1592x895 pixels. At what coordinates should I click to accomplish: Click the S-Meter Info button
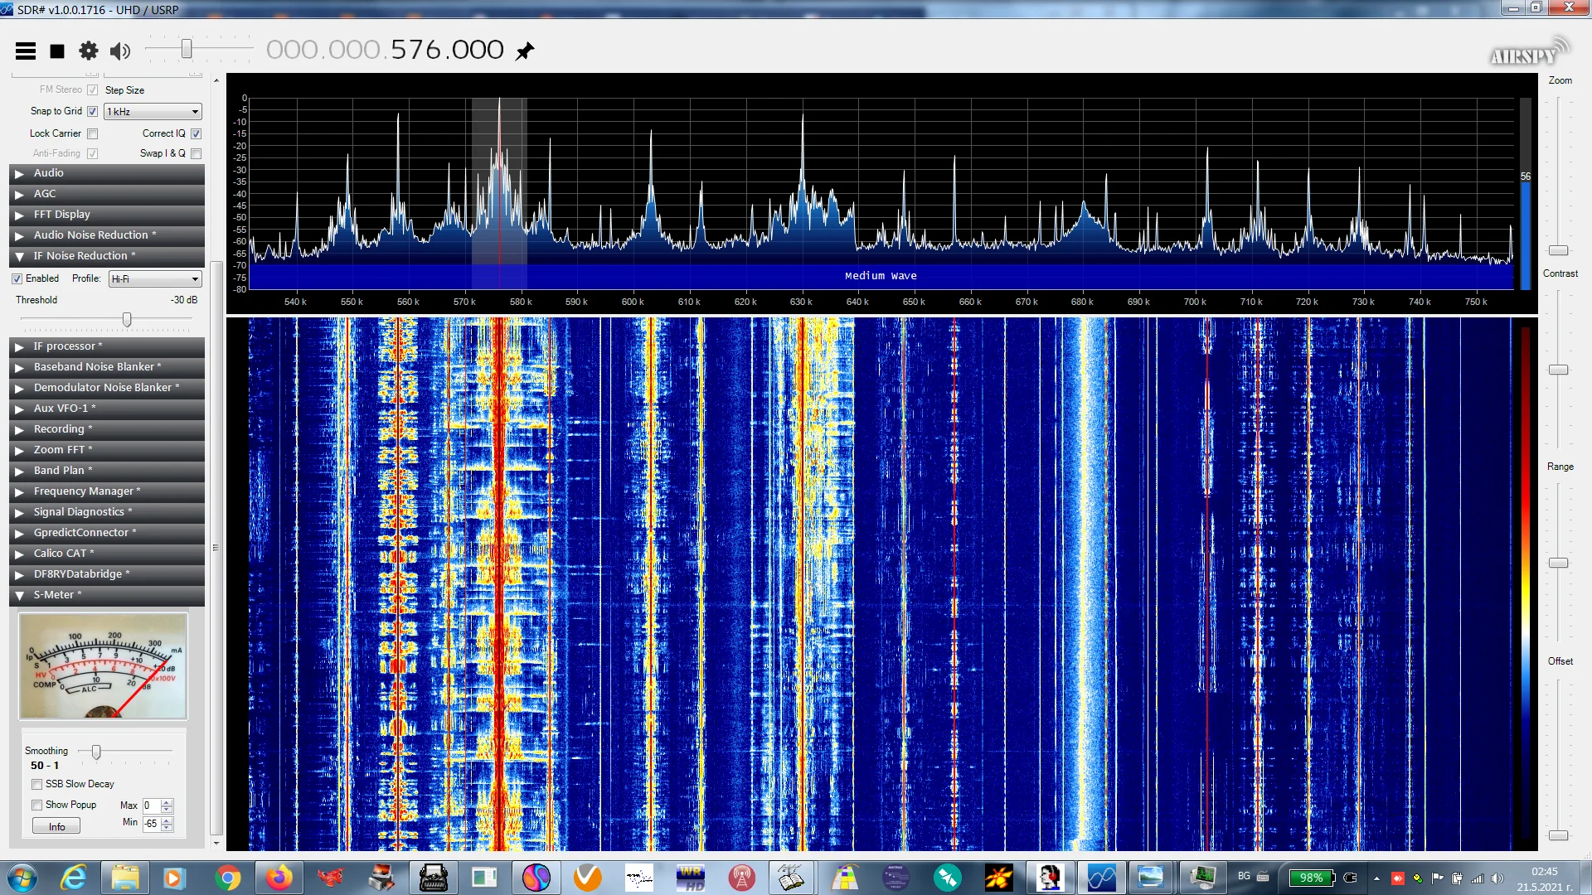pos(56,826)
